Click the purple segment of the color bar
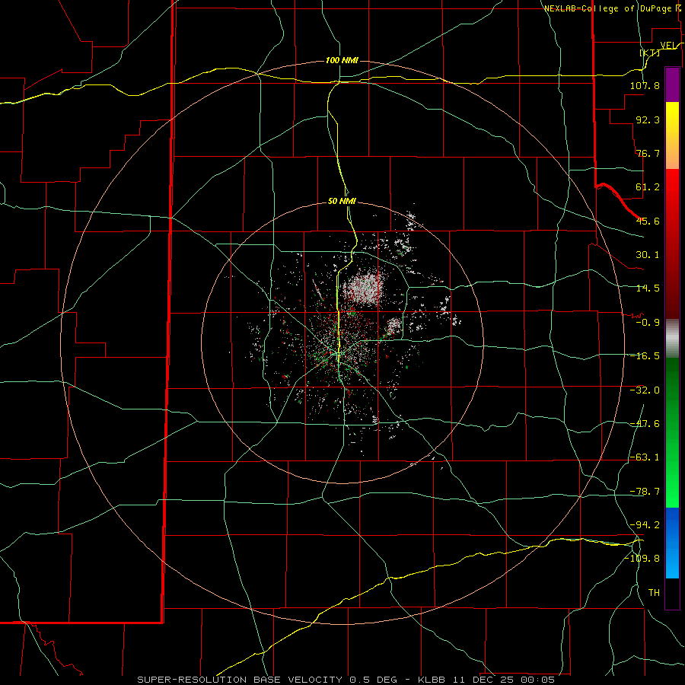685x685 pixels. coord(672,84)
